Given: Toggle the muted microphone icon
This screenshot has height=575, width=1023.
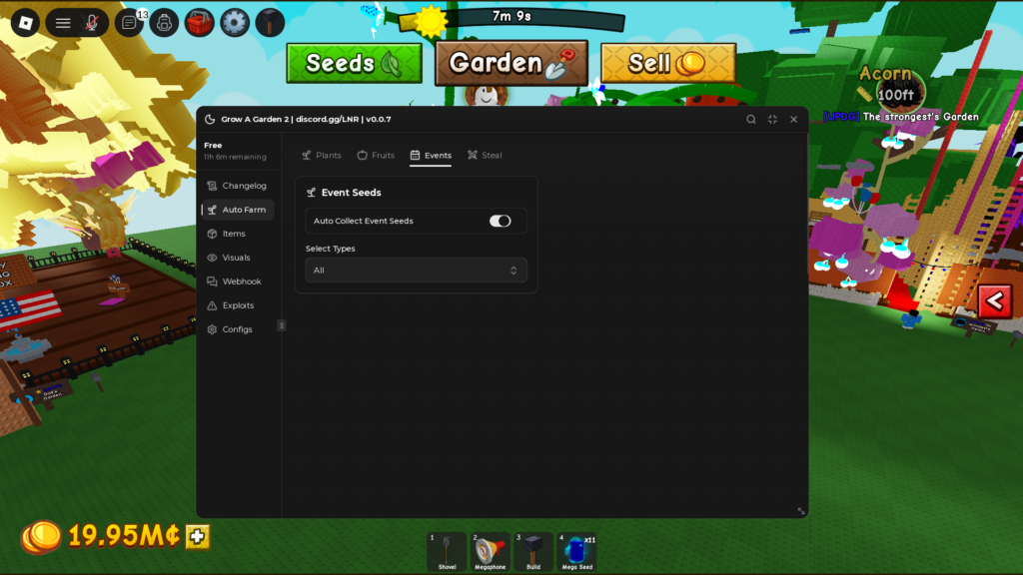Looking at the screenshot, I should point(92,24).
